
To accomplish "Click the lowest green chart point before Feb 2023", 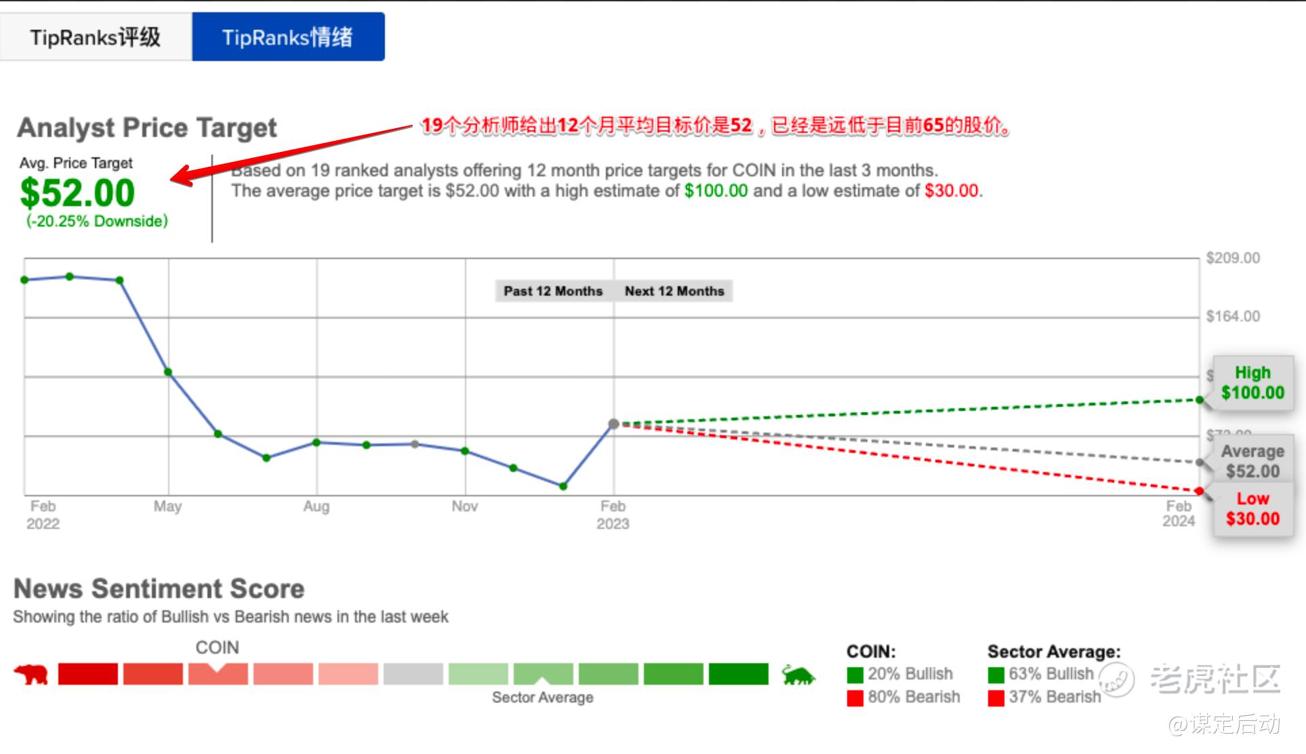I will (563, 486).
